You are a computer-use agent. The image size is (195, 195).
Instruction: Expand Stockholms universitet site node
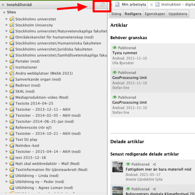click(7, 19)
